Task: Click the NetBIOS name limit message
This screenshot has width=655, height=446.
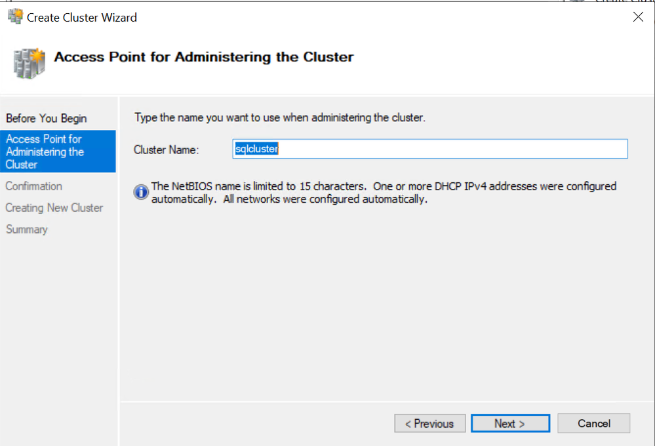Action: [x=384, y=192]
